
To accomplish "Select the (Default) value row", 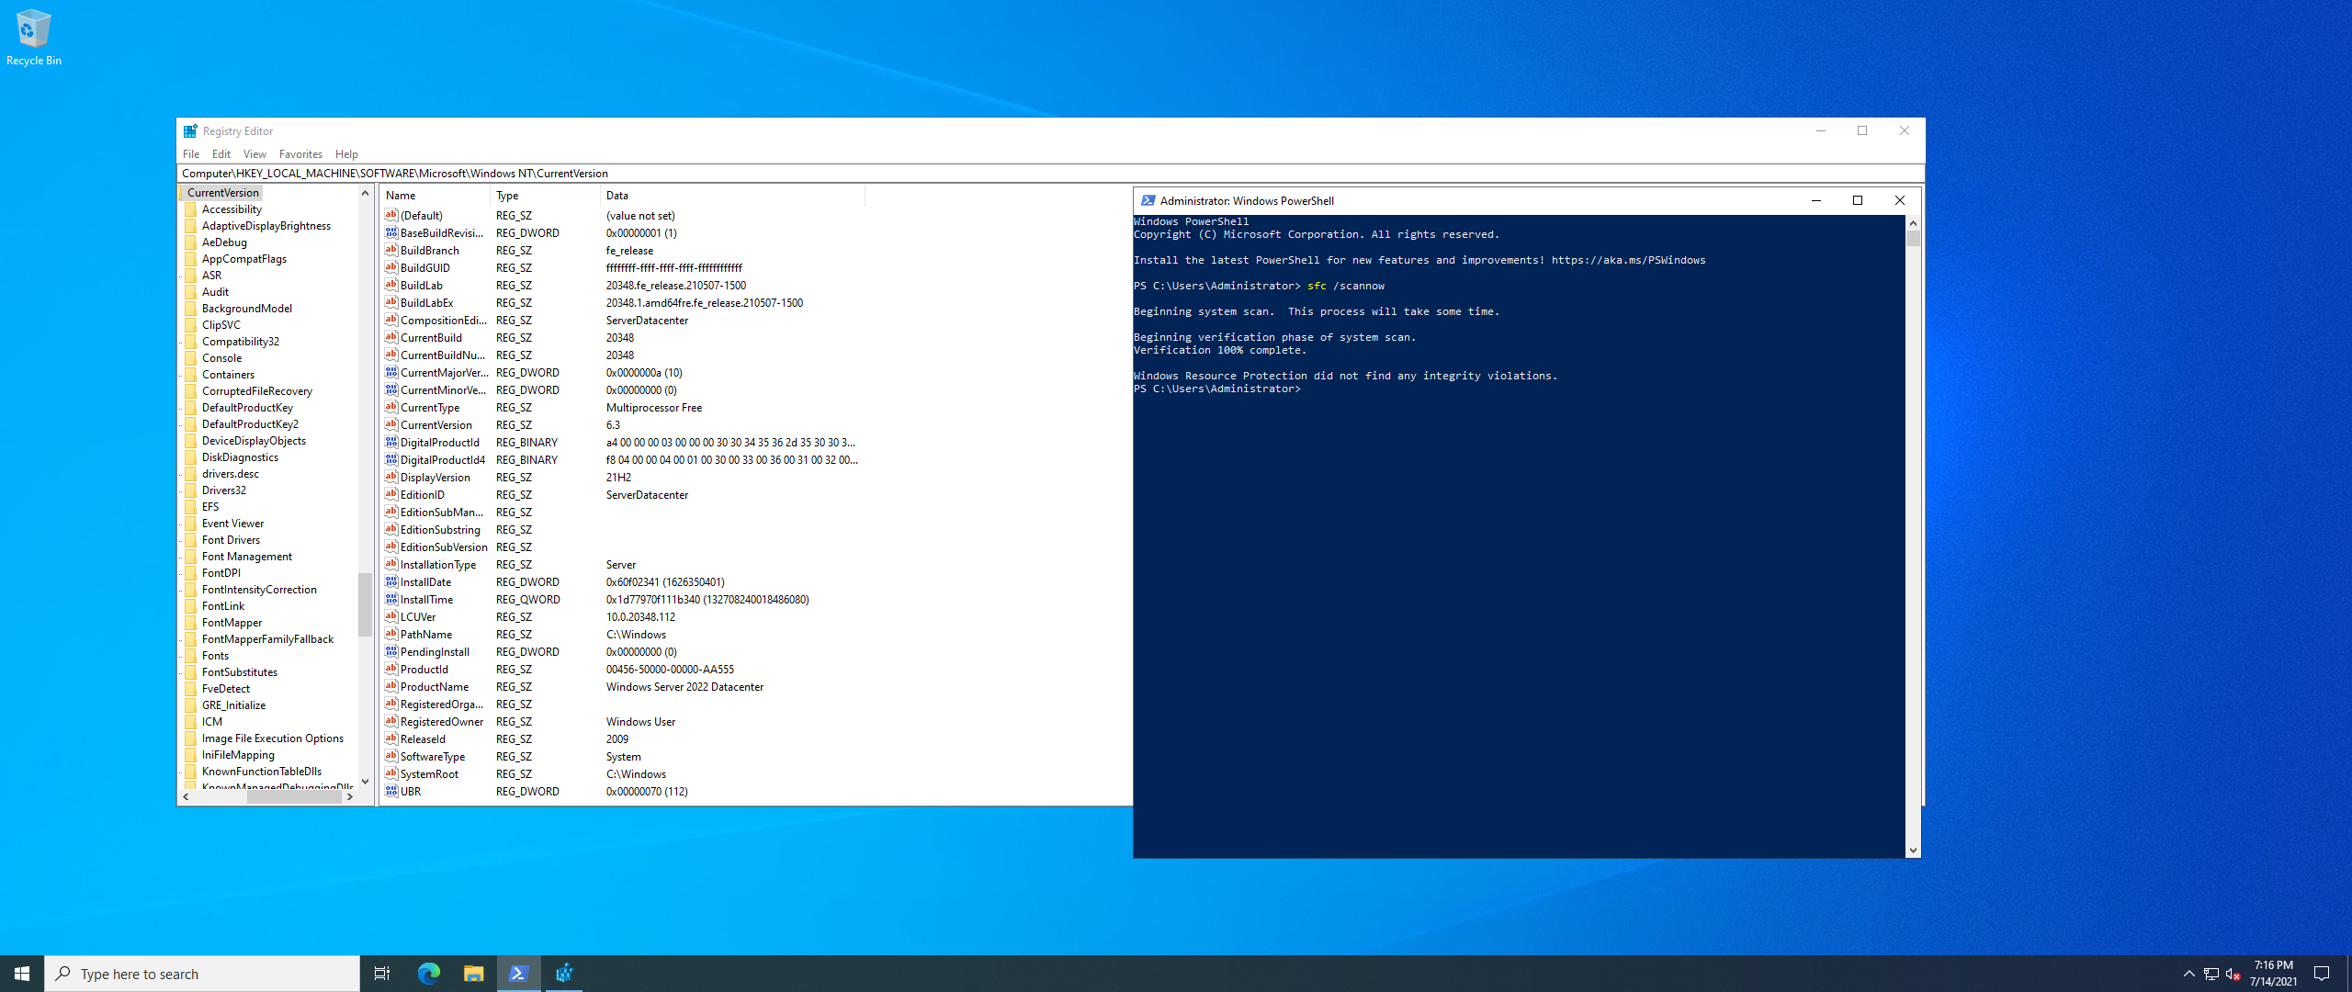I will click(x=622, y=216).
